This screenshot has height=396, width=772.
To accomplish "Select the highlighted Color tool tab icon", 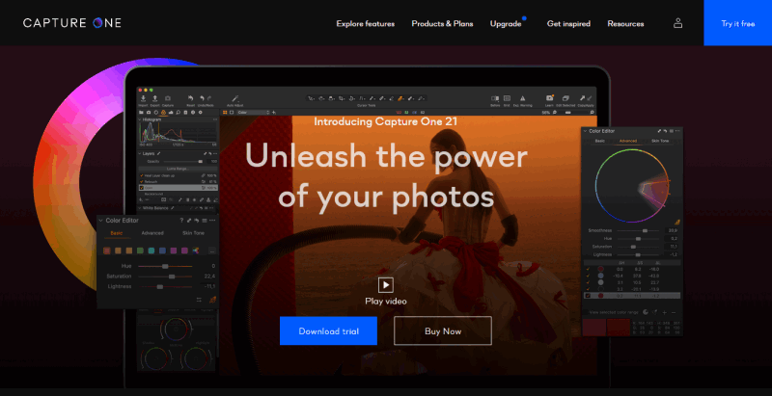I will click(162, 113).
